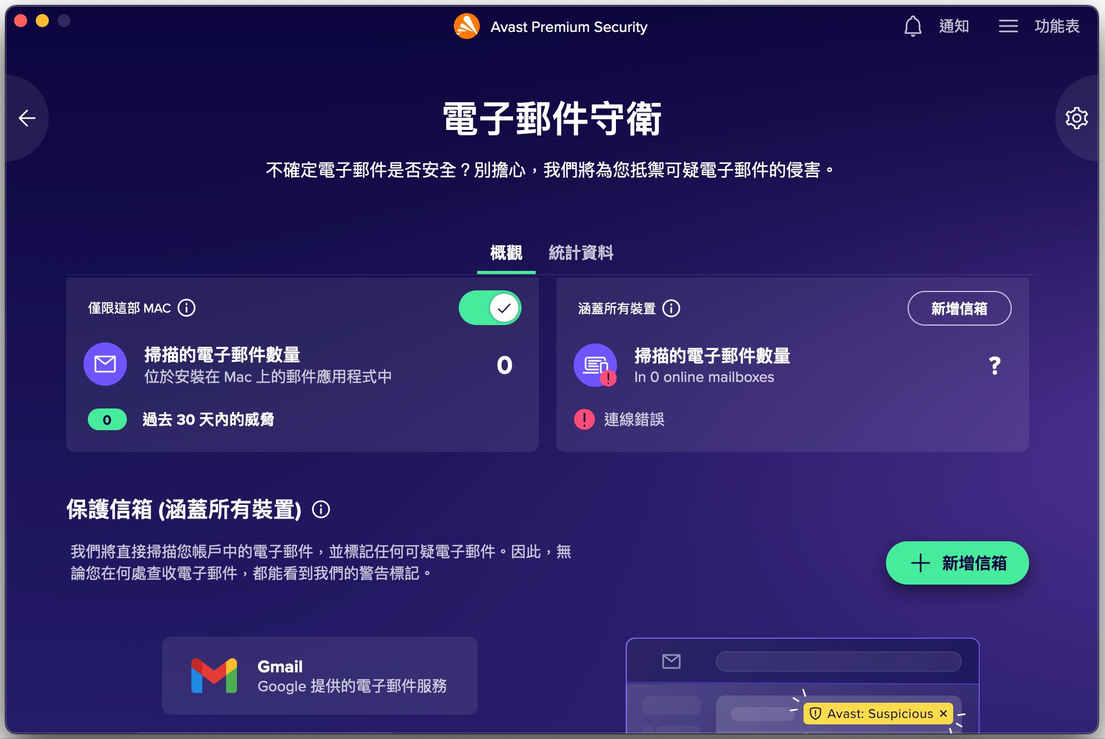Switch to the 統計資料 tab
This screenshot has height=739, width=1105.
(581, 252)
